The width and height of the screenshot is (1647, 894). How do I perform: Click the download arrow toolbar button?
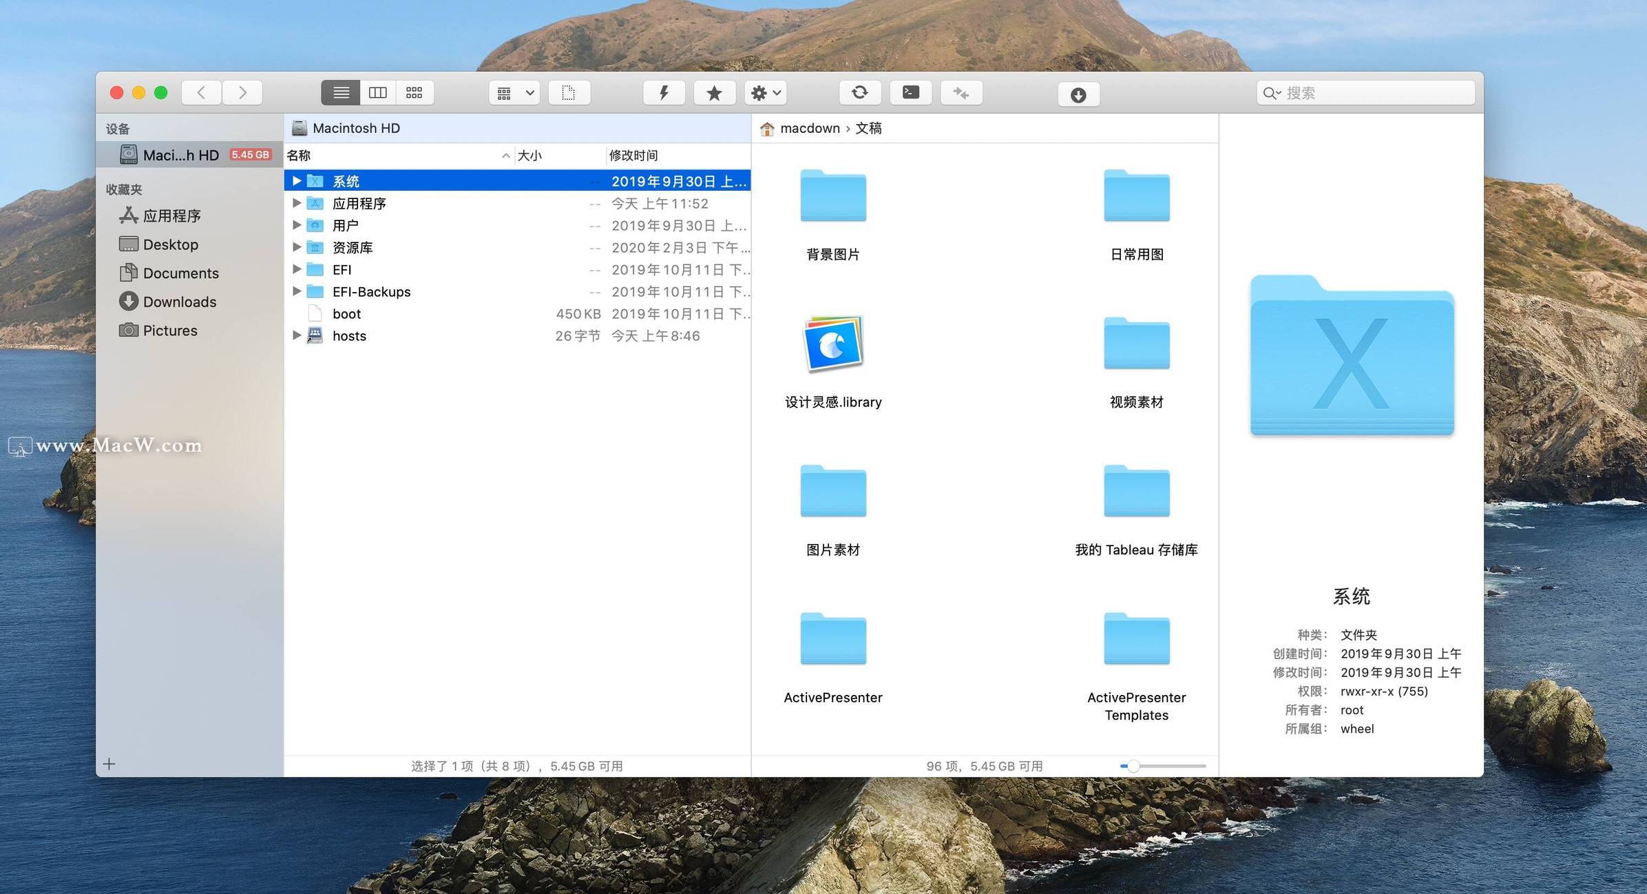tap(1078, 95)
